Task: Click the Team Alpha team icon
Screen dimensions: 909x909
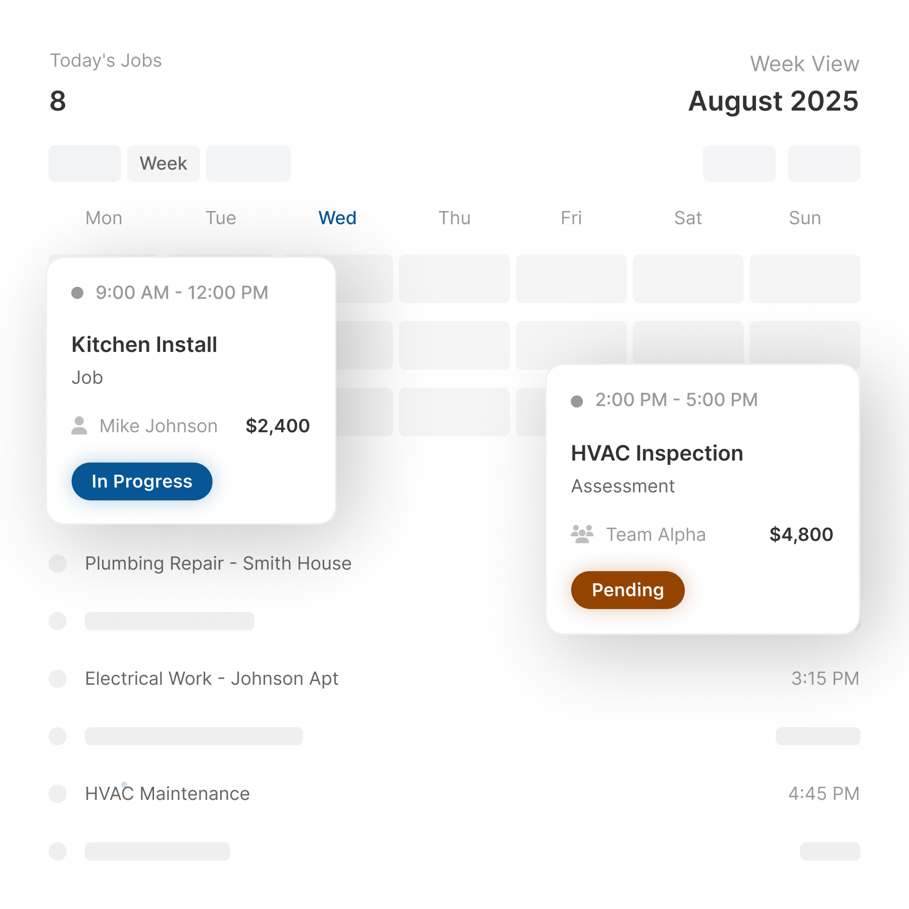Action: [581, 534]
